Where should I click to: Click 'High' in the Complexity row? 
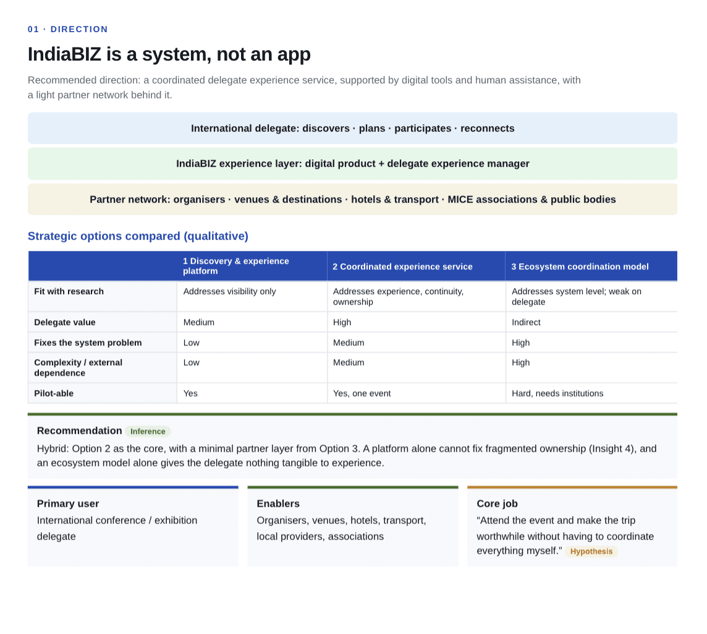tap(521, 363)
